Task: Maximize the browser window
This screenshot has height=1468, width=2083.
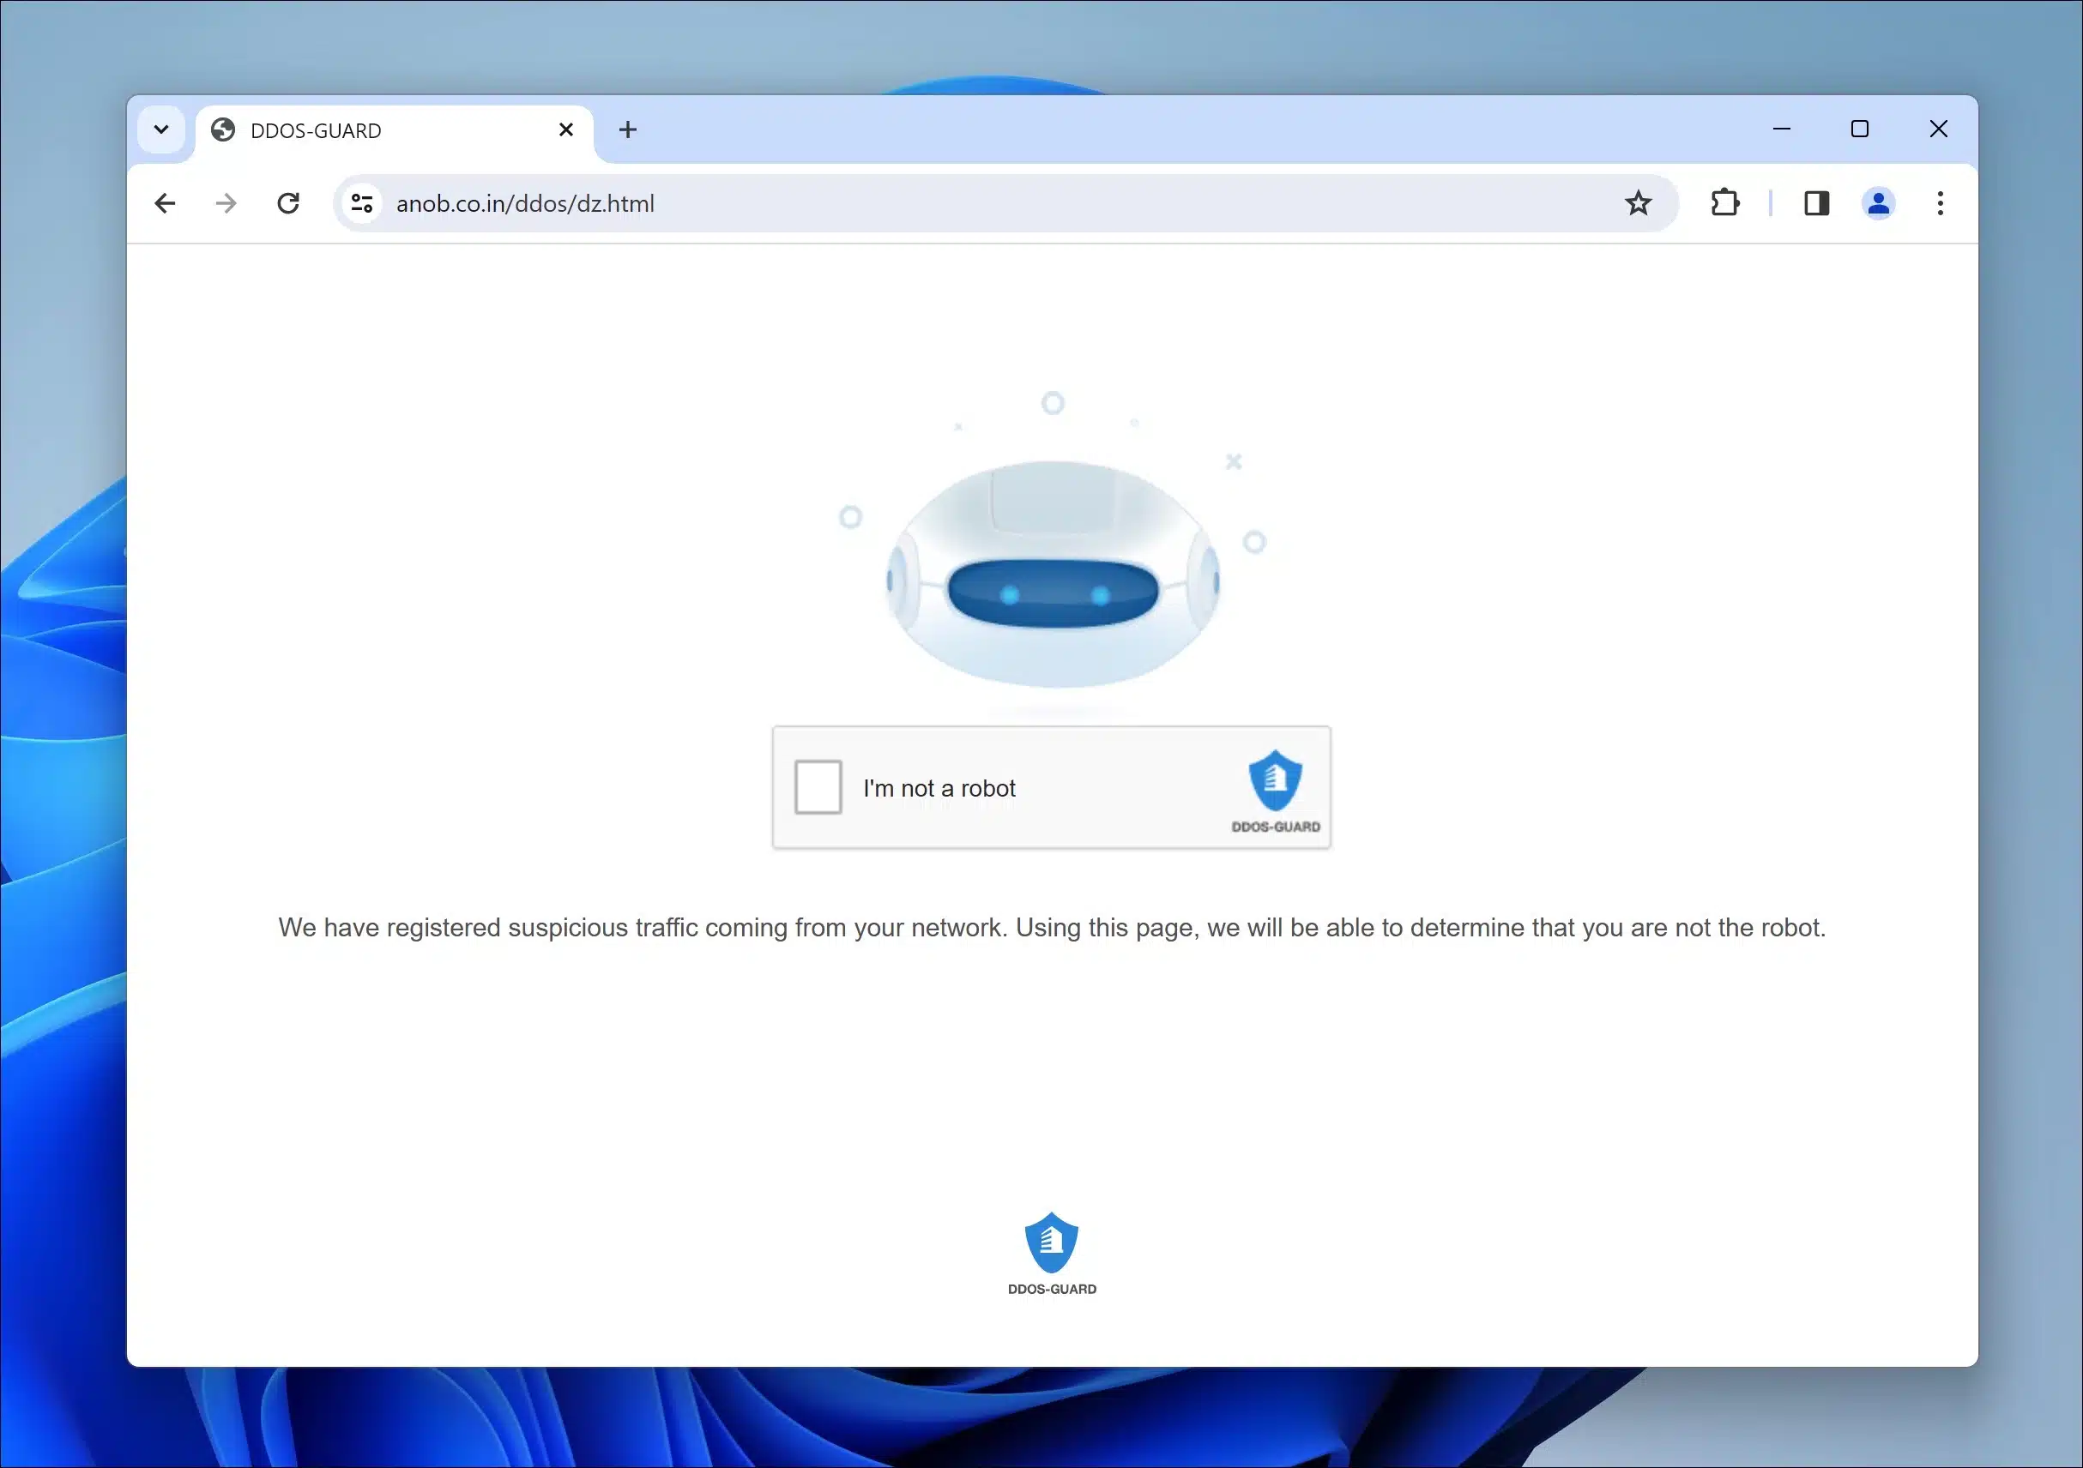Action: coord(1859,129)
